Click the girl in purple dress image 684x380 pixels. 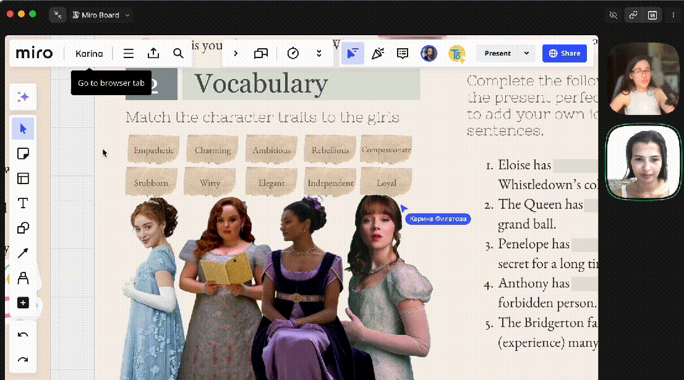(x=306, y=289)
